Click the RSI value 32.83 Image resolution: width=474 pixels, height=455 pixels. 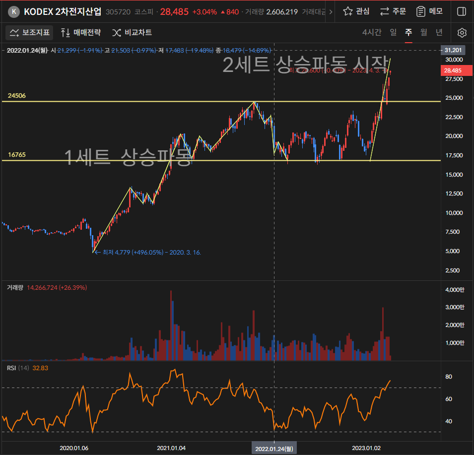tap(40, 368)
